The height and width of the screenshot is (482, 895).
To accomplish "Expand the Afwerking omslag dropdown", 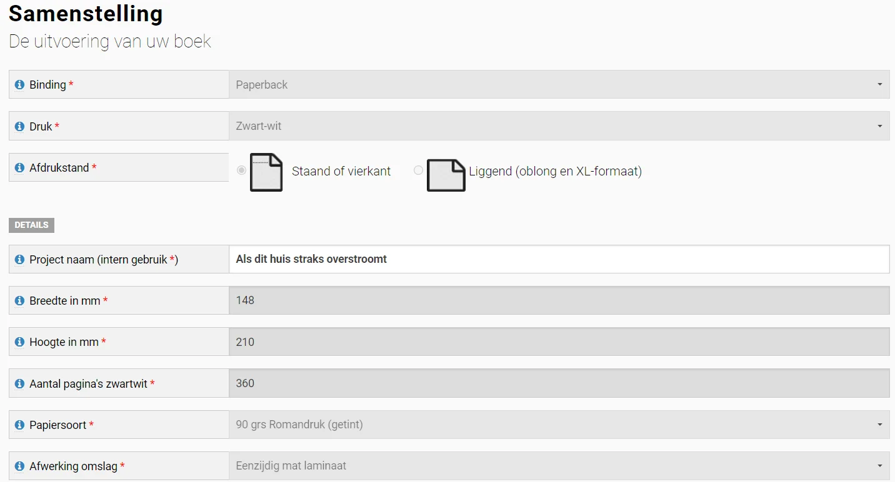I will tap(559, 466).
